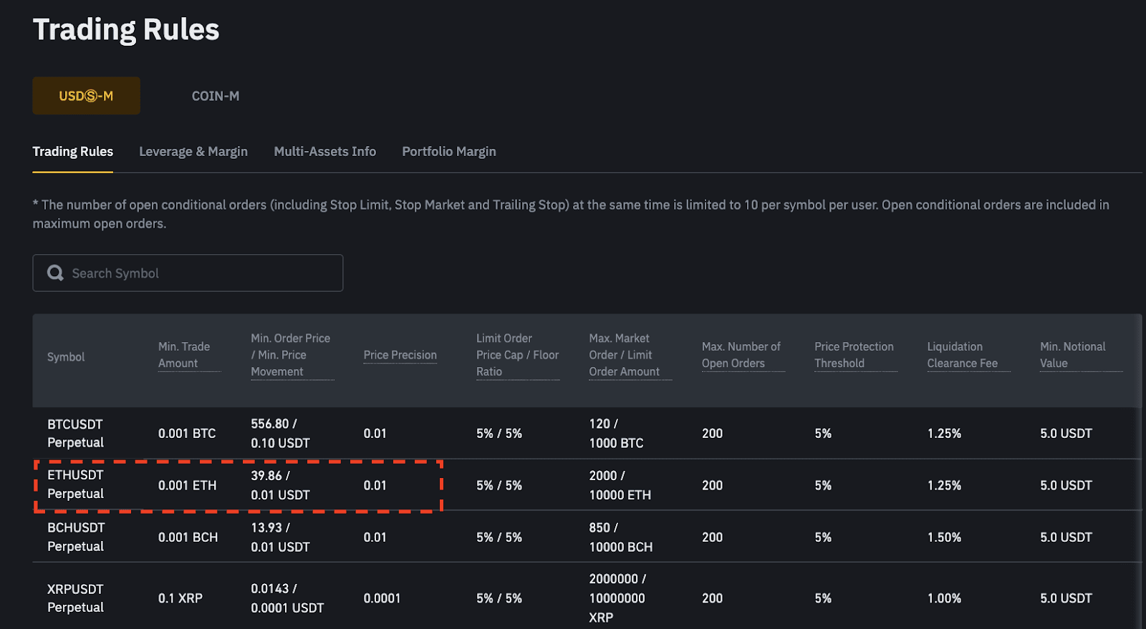Click the search magnifier icon
Image resolution: width=1146 pixels, height=629 pixels.
click(55, 273)
